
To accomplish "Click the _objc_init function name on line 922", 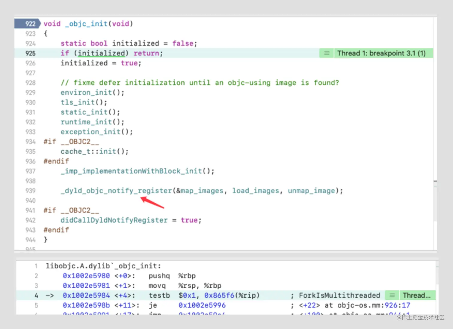I will (x=86, y=24).
